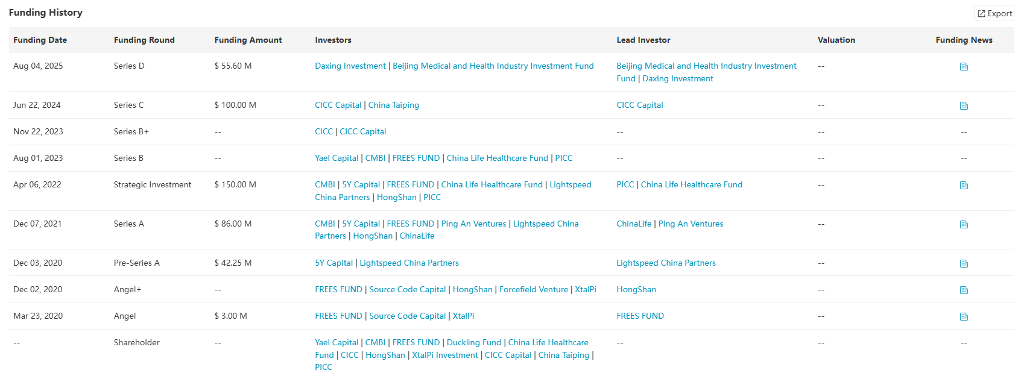Open funding news icon for Series C round
This screenshot has width=1021, height=379.
(964, 106)
